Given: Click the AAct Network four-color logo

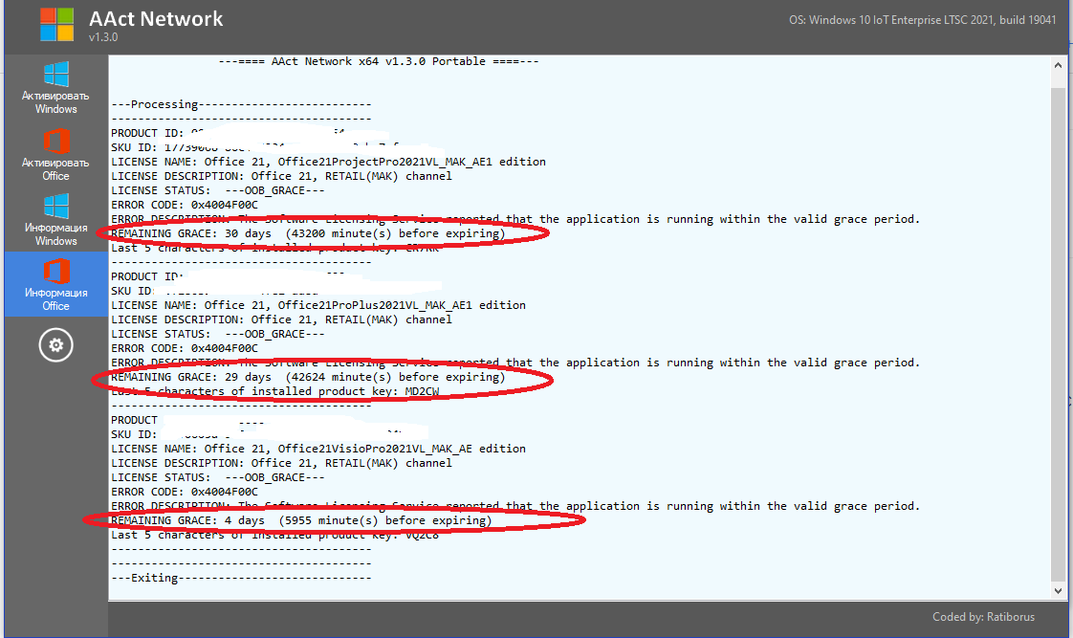Looking at the screenshot, I should (56, 24).
